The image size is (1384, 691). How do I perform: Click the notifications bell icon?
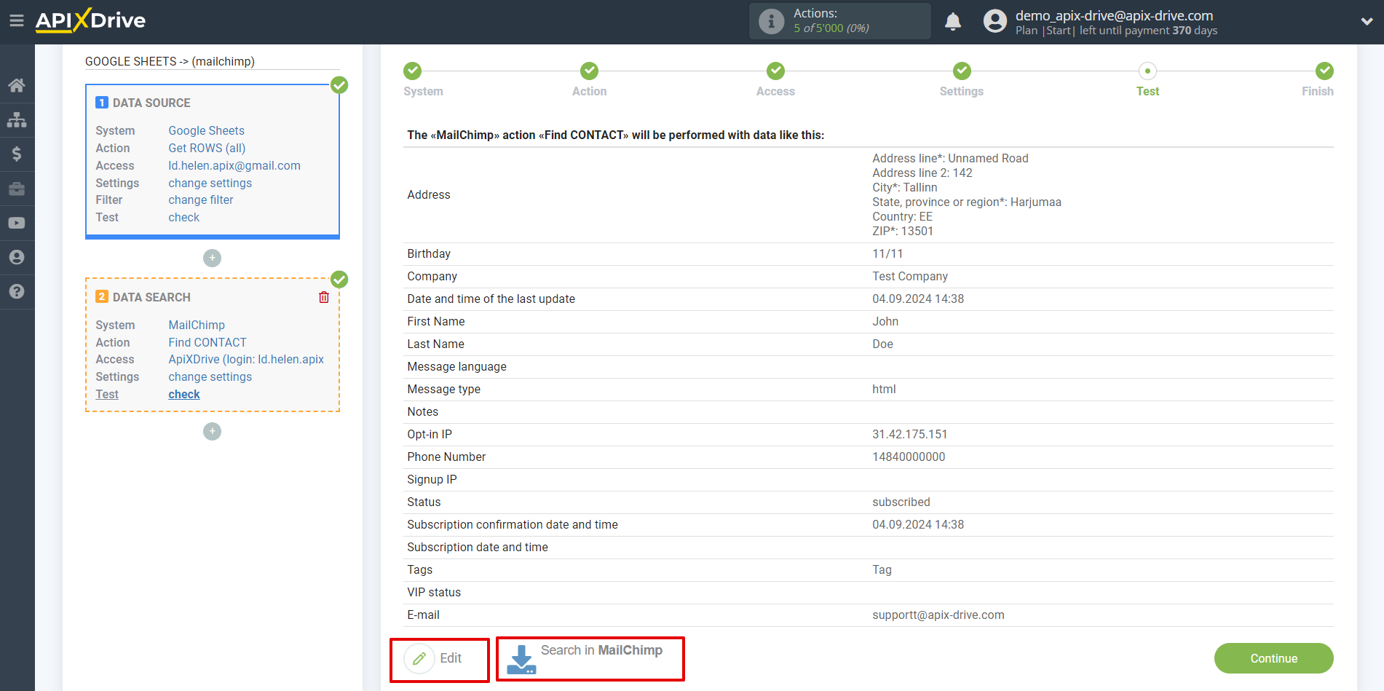[x=953, y=22]
